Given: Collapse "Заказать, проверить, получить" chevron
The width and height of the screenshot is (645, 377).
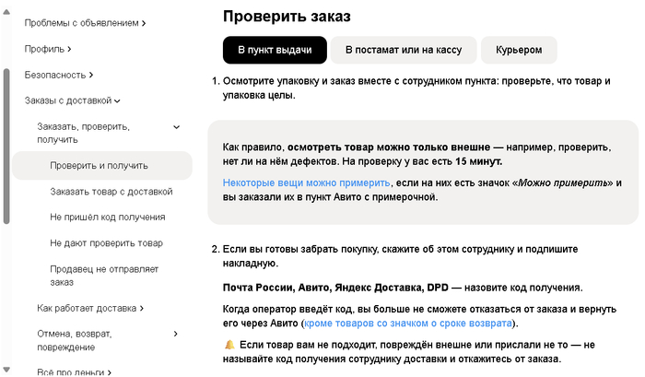Looking at the screenshot, I should pos(176,126).
